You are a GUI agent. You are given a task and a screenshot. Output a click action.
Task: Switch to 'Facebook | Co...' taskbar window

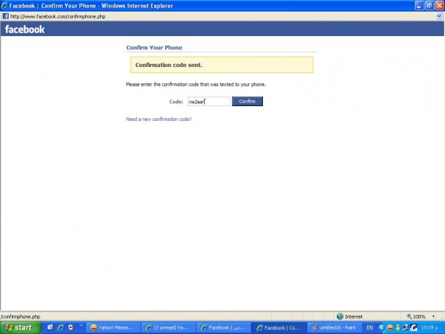(278, 327)
